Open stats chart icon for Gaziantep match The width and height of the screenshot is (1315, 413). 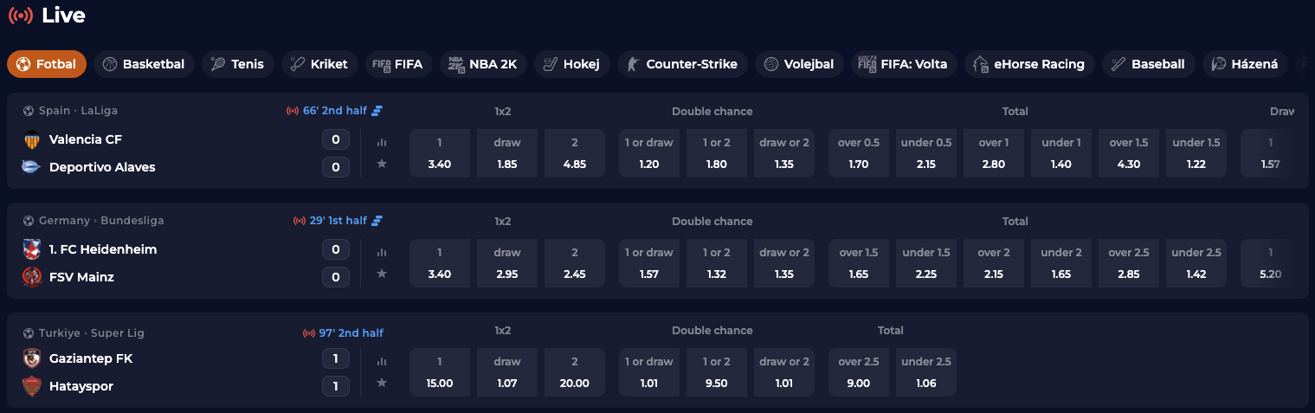point(382,362)
